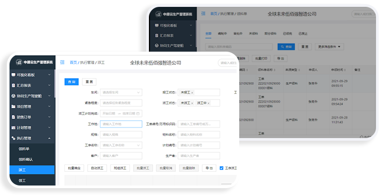Click the 批量删除 button in front window
The image size is (385, 195).
click(189, 168)
